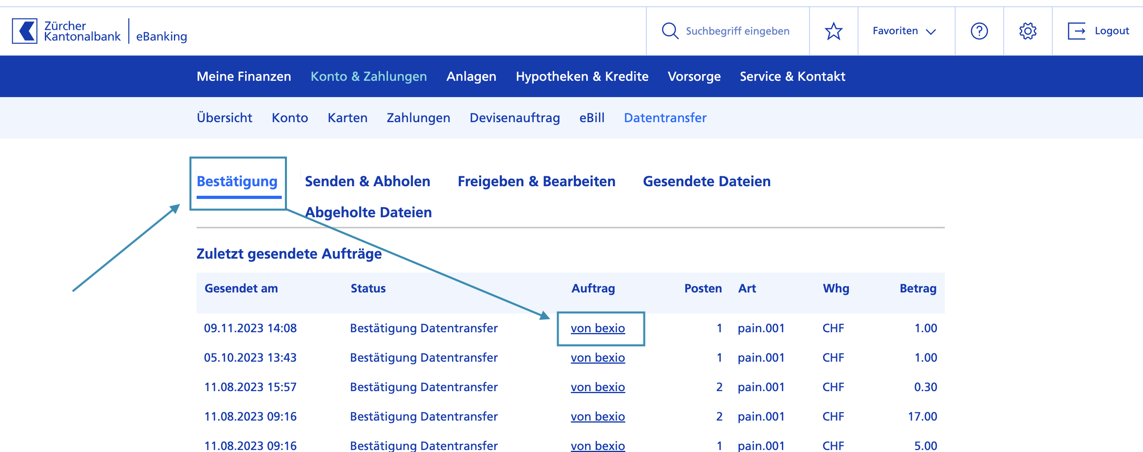The height and width of the screenshot is (452, 1143).
Task: Click the Suchbegriff eingeben search field
Action: click(x=737, y=31)
